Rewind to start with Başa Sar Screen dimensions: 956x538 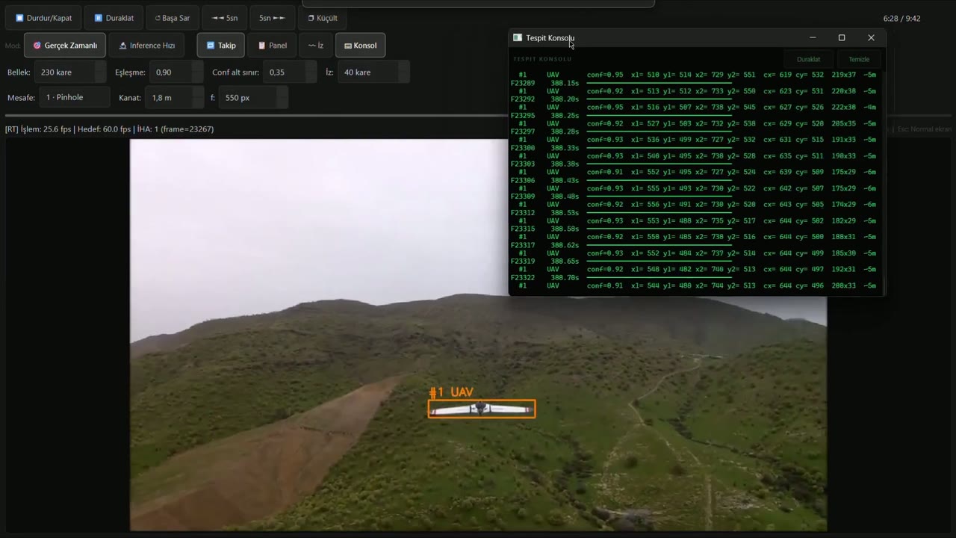173,18
